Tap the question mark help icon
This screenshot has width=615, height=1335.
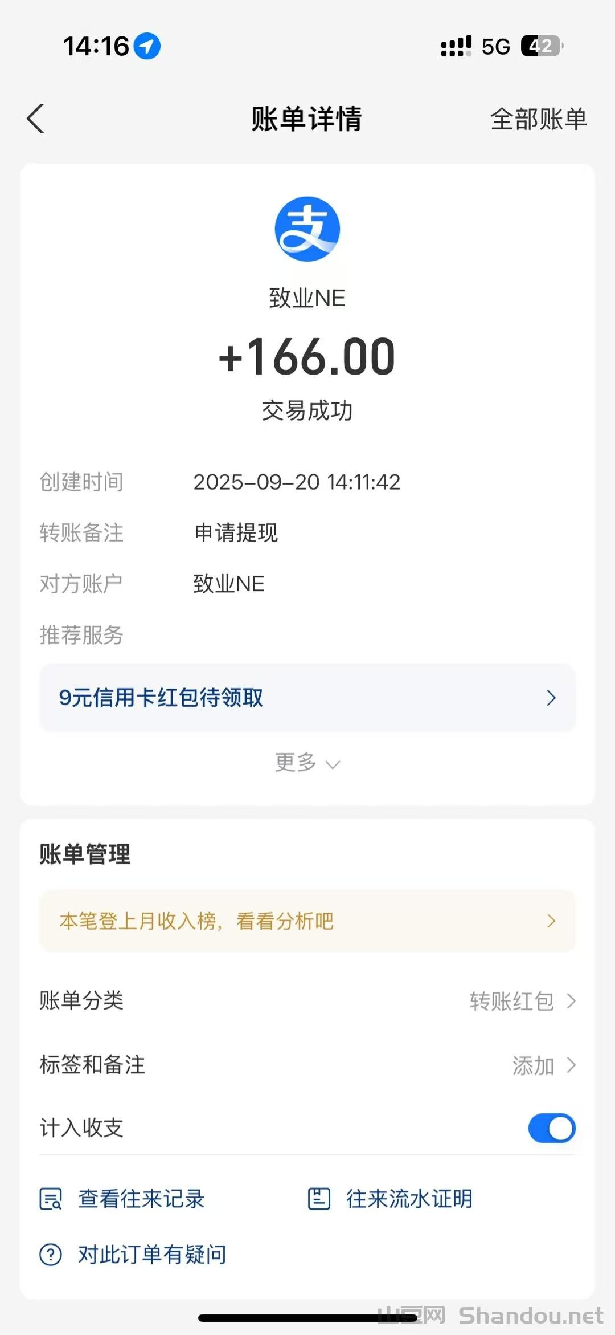pyautogui.click(x=51, y=1254)
